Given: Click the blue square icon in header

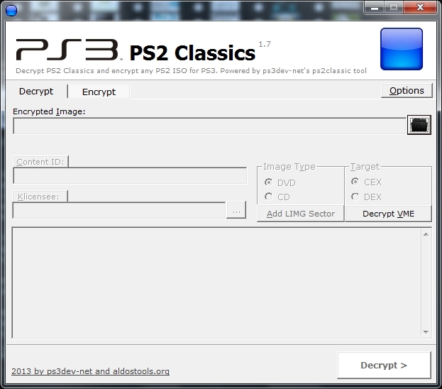Looking at the screenshot, I should coord(402,50).
